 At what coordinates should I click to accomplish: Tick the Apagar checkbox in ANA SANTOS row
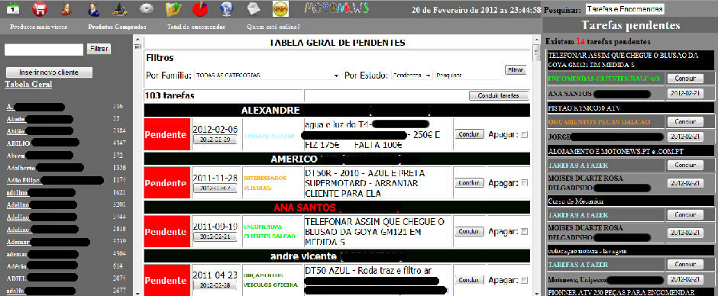pos(524,231)
